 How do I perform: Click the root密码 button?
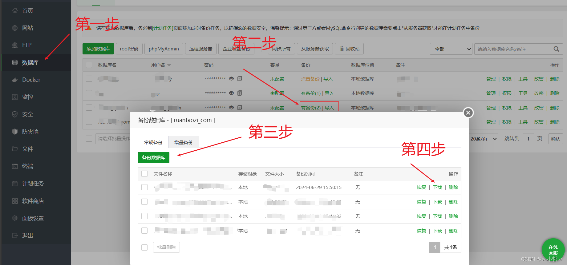coord(129,49)
